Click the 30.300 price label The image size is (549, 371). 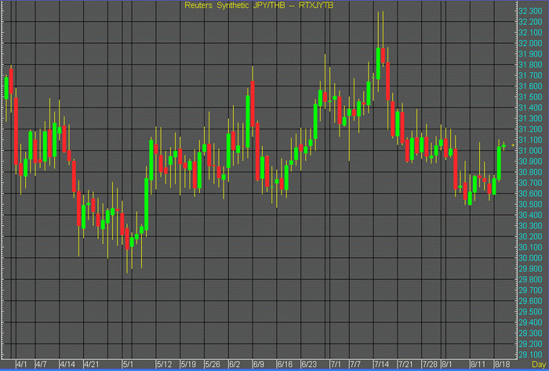530,226
